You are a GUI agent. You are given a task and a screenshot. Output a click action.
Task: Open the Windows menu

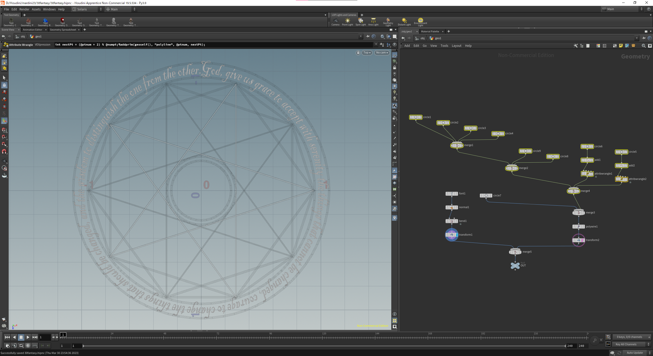49,9
